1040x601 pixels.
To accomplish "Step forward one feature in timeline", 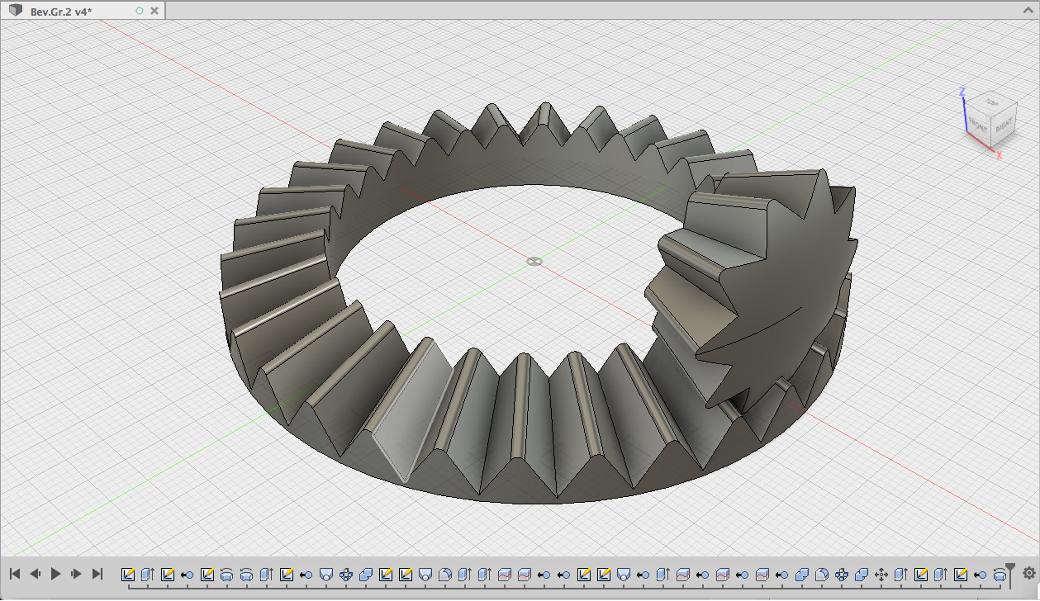I will coord(77,573).
